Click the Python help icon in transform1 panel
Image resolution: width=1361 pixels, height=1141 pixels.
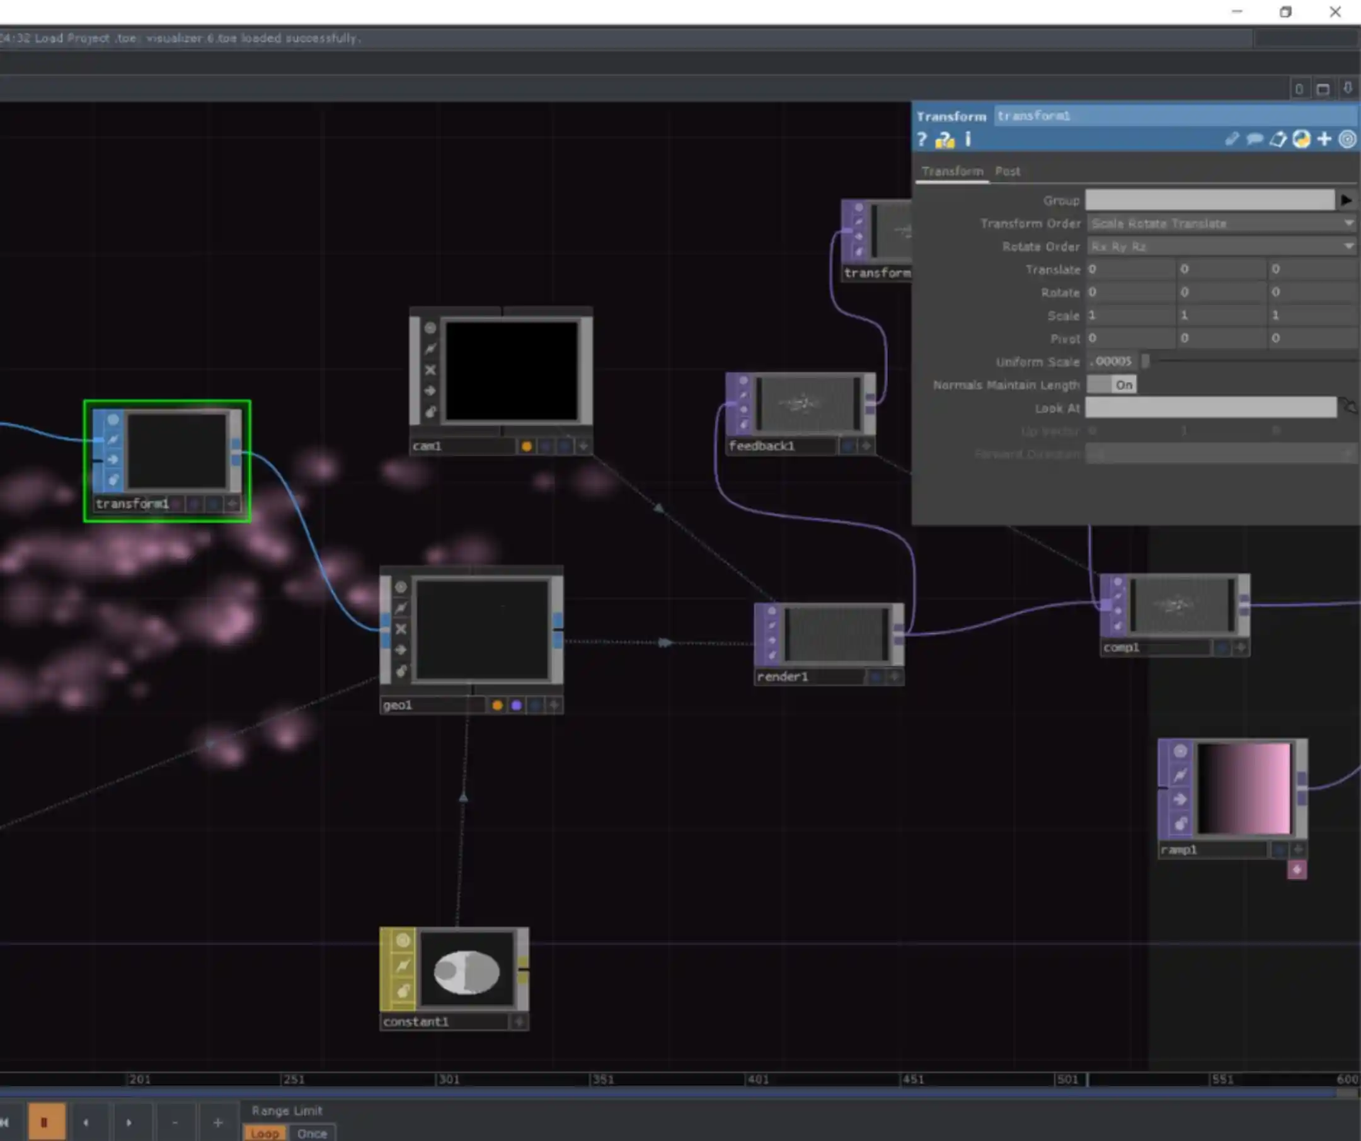pyautogui.click(x=945, y=139)
